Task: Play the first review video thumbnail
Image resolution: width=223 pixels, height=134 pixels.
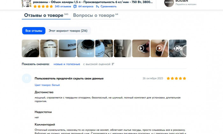Action: [141, 48]
